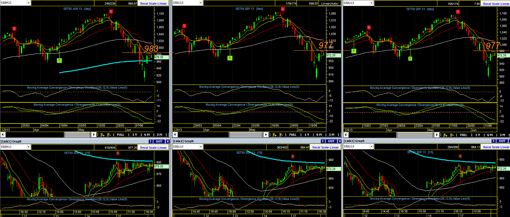
Task: Click OUT button in Link3 Graph title bar
Action: 502,141
